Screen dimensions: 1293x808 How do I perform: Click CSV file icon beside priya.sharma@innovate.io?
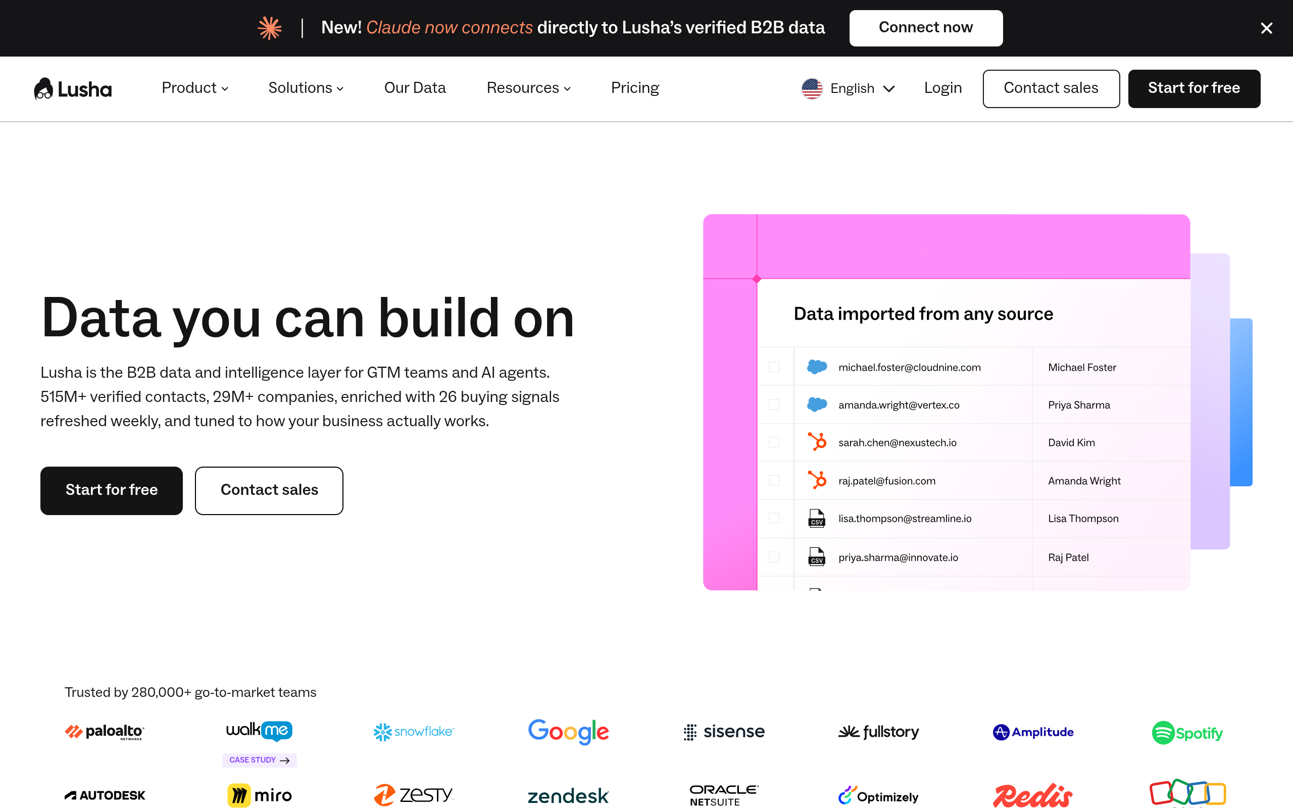pyautogui.click(x=816, y=557)
